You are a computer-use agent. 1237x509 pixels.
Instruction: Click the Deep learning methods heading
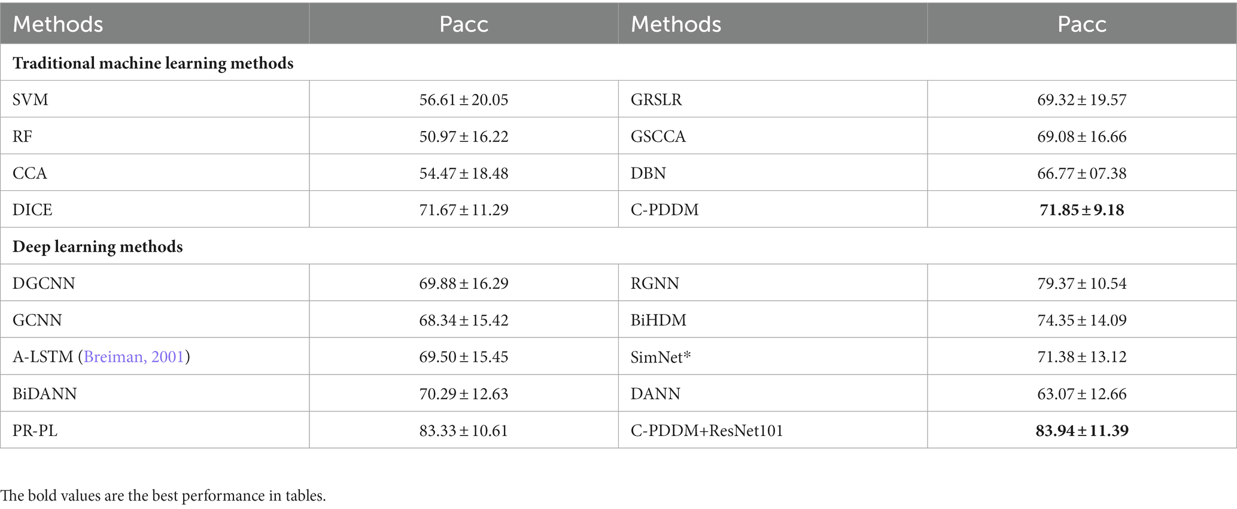(98, 247)
